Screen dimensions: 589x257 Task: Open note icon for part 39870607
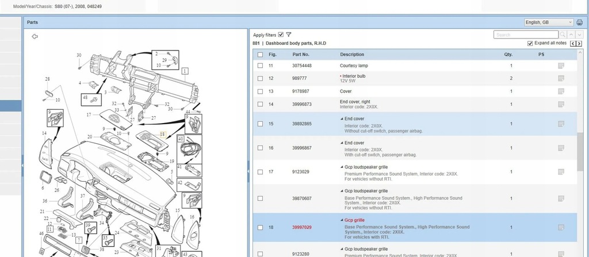[x=561, y=198]
